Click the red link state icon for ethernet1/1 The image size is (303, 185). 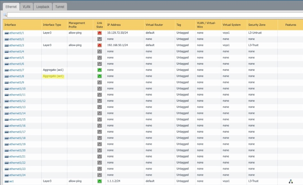[99, 33]
